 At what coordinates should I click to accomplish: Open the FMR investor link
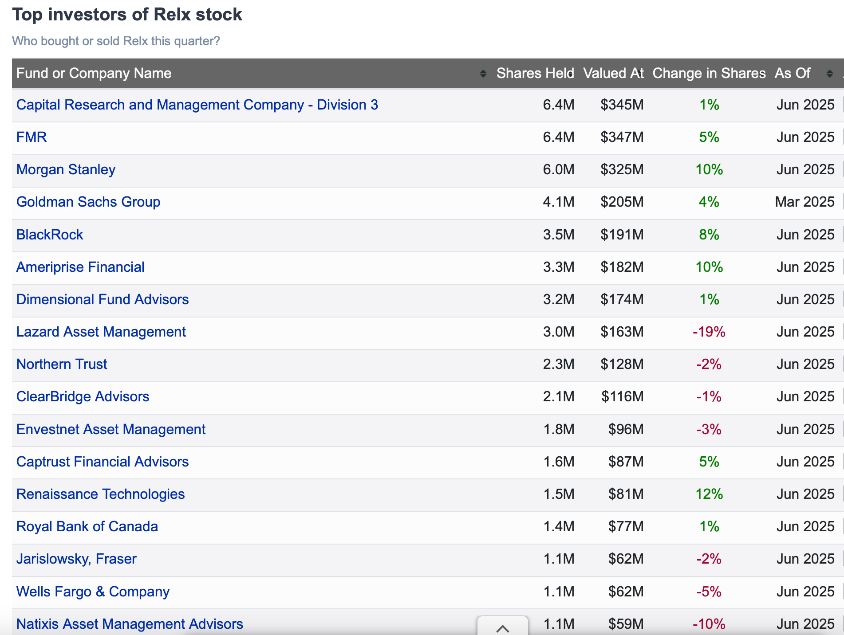tap(32, 137)
